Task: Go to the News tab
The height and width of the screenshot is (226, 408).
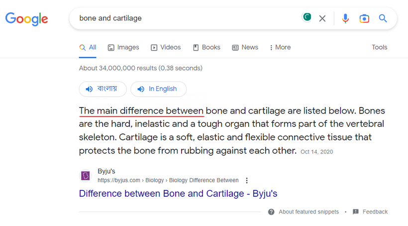Action: tap(245, 47)
